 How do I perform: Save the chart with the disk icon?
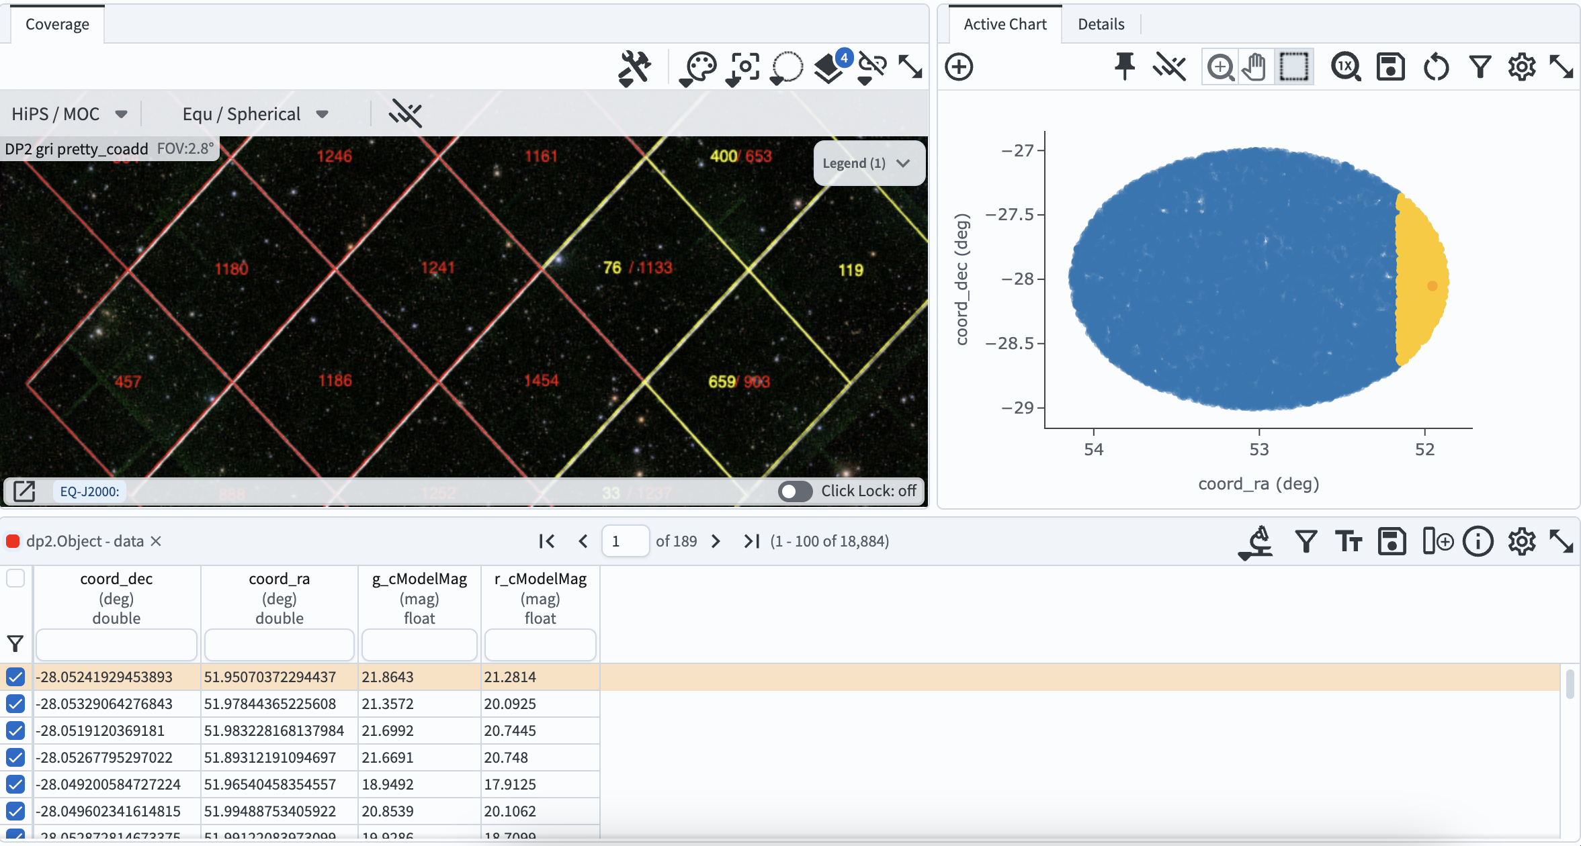[x=1390, y=67]
